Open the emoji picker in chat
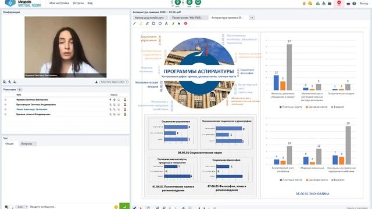The image size is (372, 209). pos(116,207)
